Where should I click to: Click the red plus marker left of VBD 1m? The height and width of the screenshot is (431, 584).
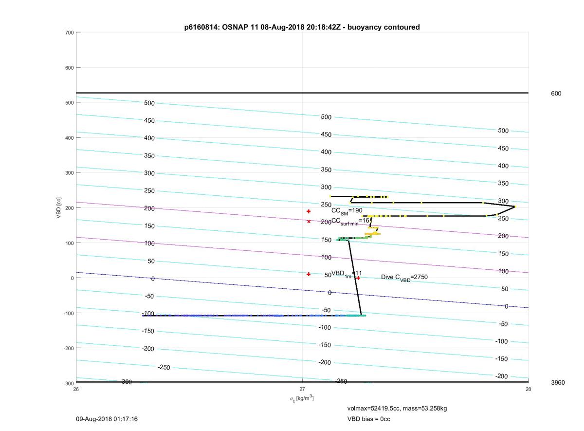(309, 274)
